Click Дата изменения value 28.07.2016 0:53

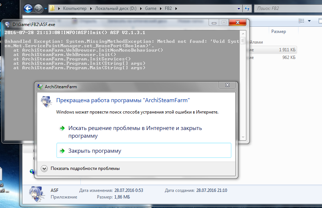point(129,190)
